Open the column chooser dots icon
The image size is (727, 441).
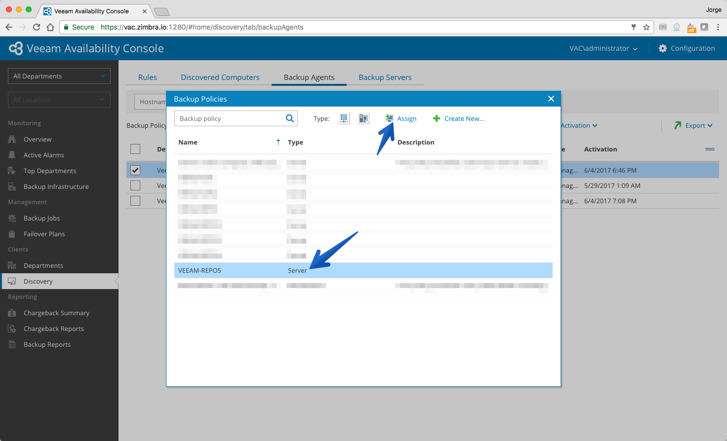710,149
